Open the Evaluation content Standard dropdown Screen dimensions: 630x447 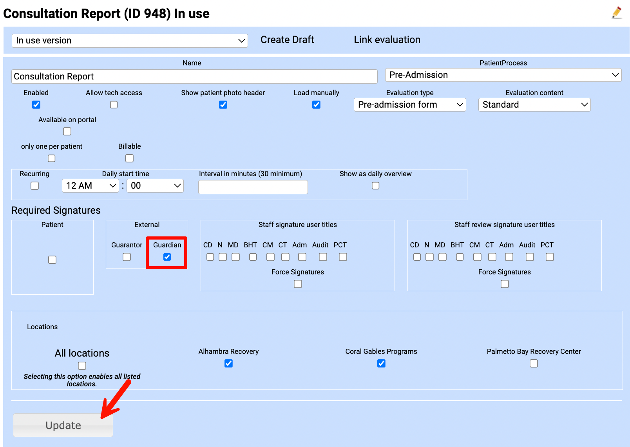pos(534,105)
